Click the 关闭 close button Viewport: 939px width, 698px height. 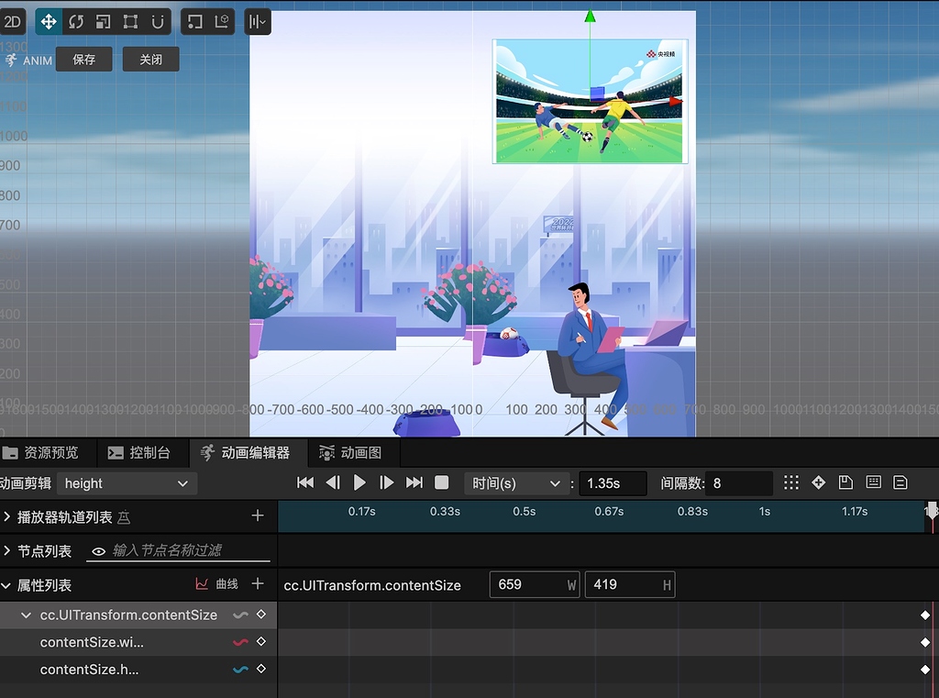coord(150,60)
